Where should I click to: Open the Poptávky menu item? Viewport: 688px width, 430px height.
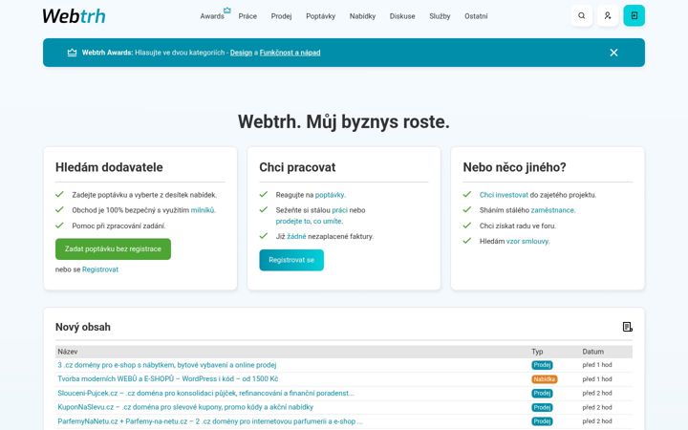tap(321, 16)
